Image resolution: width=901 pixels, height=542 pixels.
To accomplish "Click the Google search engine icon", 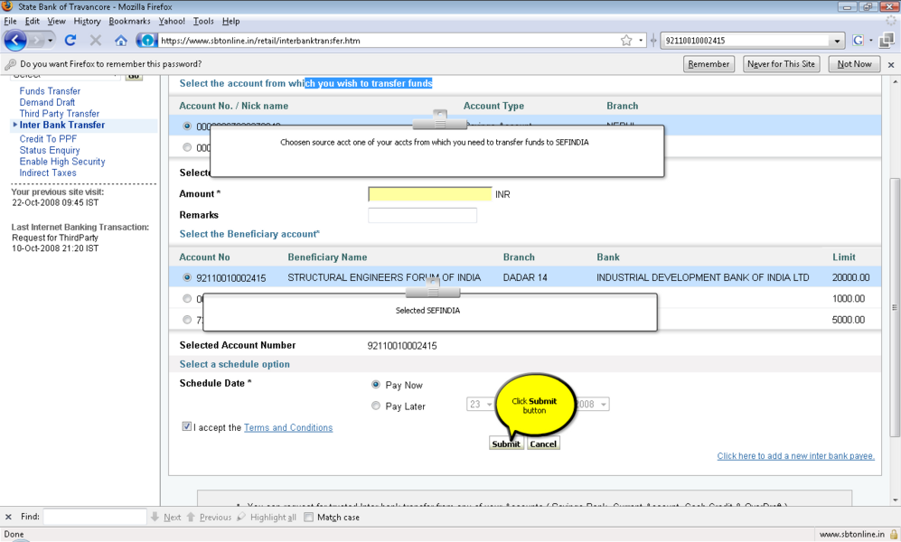I will [x=859, y=41].
